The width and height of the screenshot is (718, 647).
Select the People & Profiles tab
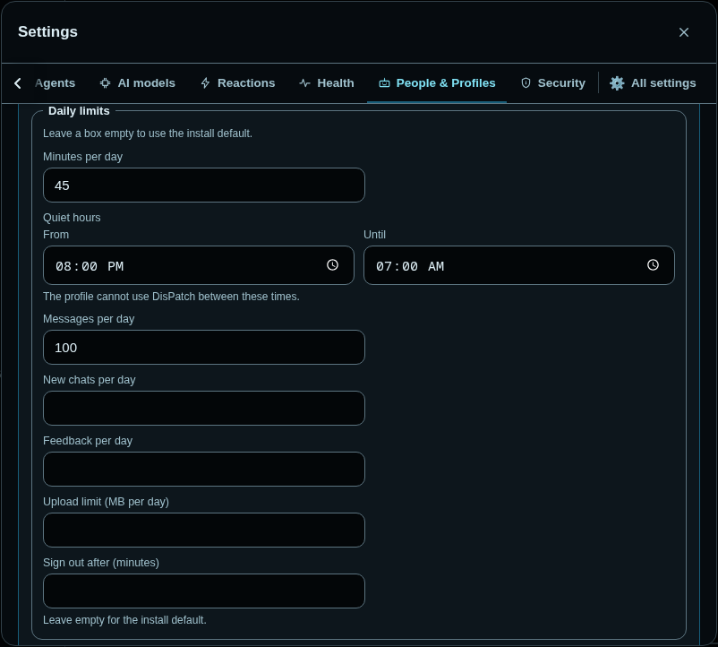point(437,83)
